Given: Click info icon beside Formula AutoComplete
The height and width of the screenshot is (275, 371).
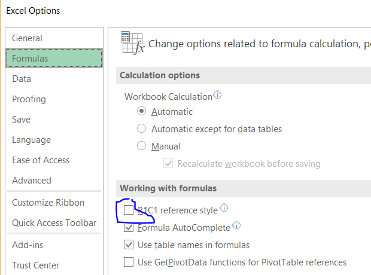Looking at the screenshot, I should point(236,225).
